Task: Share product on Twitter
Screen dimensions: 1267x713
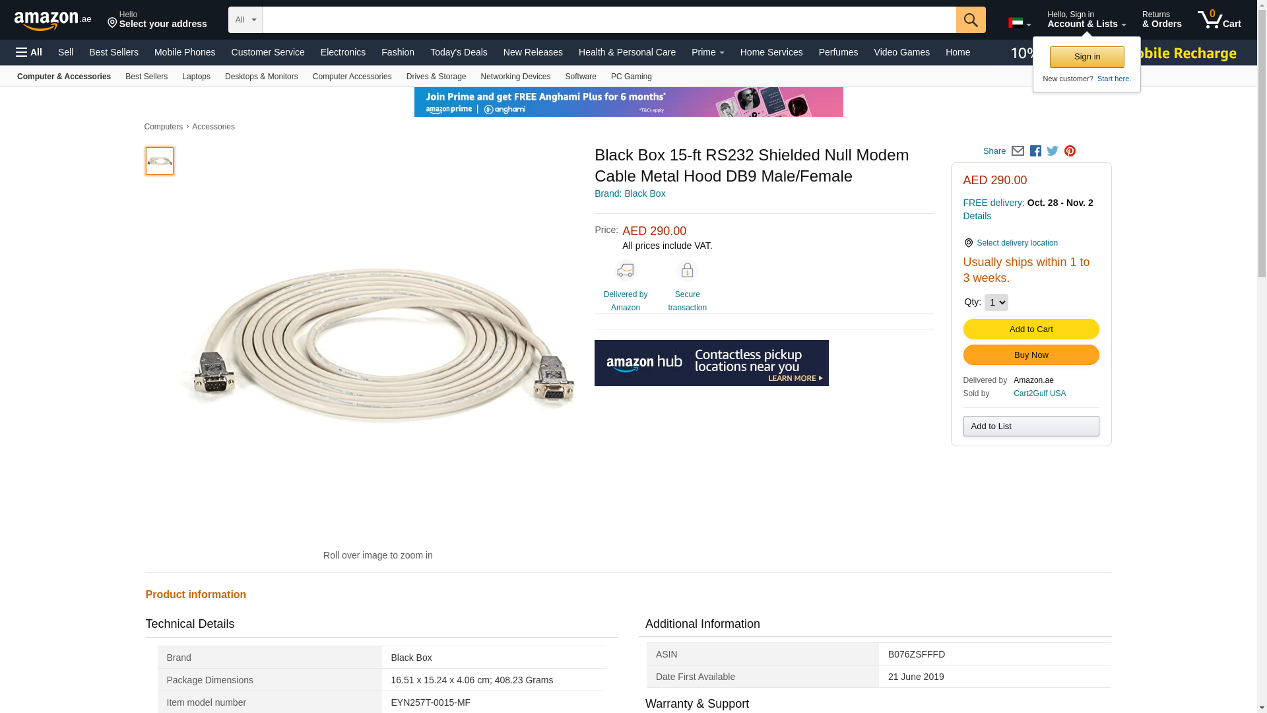Action: click(1053, 151)
